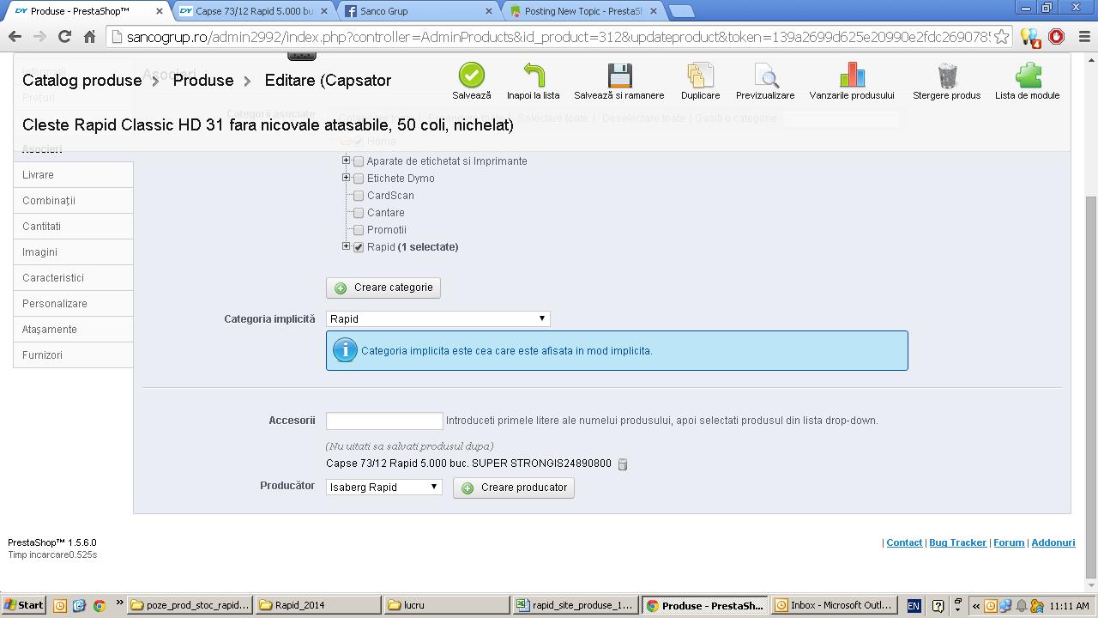The width and height of the screenshot is (1098, 618).
Task: Enable the Cantare category checkbox
Action: pyautogui.click(x=359, y=213)
